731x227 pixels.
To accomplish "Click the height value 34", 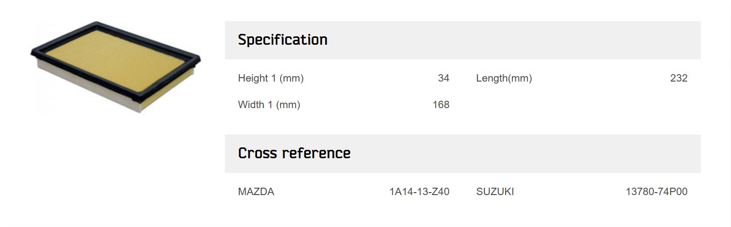I will (x=443, y=78).
